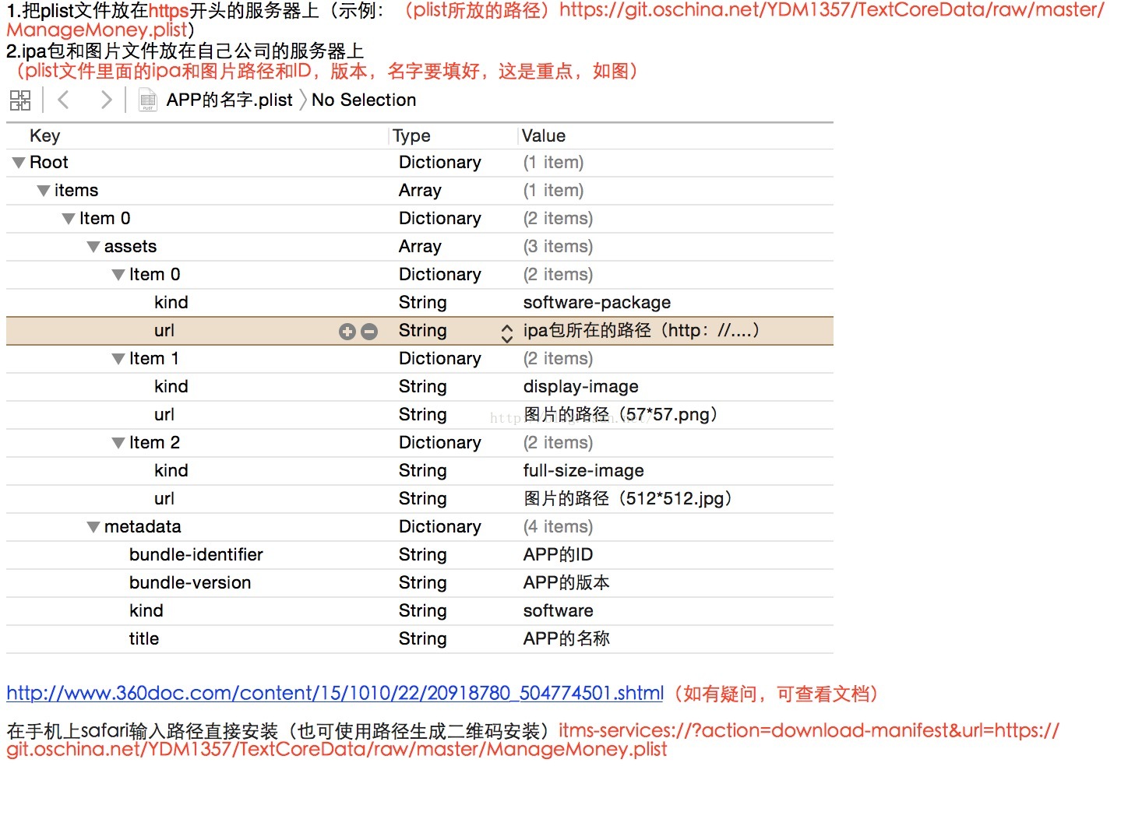Collapse Item 1 under assets
Screen dimensions: 1128x819
click(118, 360)
